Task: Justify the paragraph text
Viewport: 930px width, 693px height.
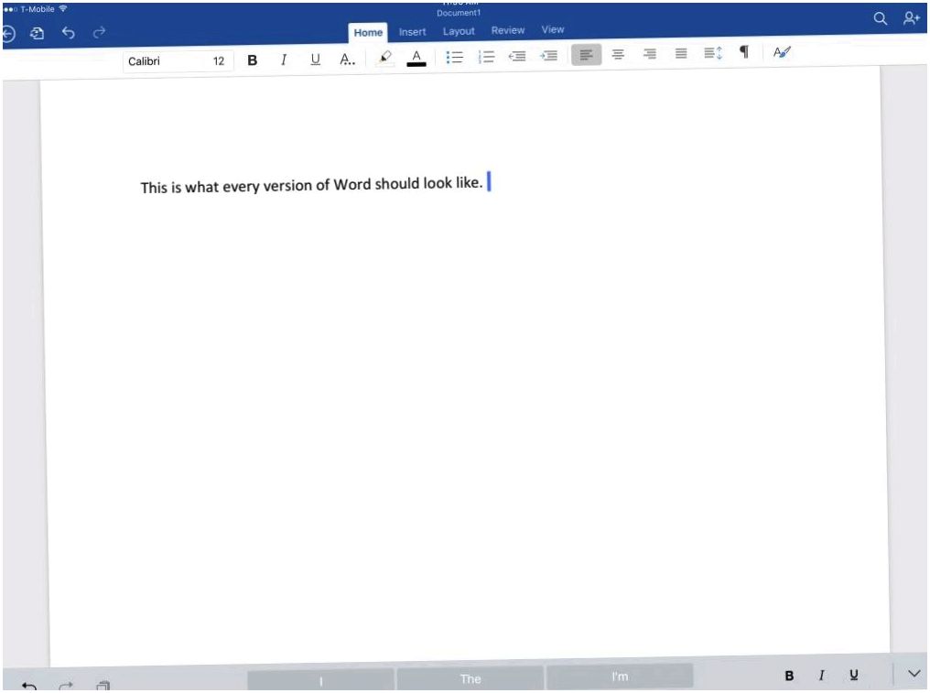Action: (681, 53)
